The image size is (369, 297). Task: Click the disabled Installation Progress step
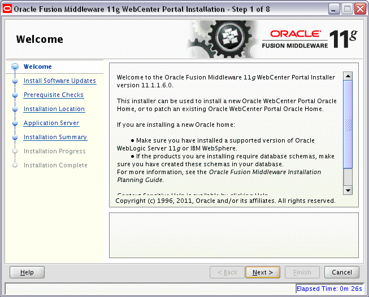point(55,151)
